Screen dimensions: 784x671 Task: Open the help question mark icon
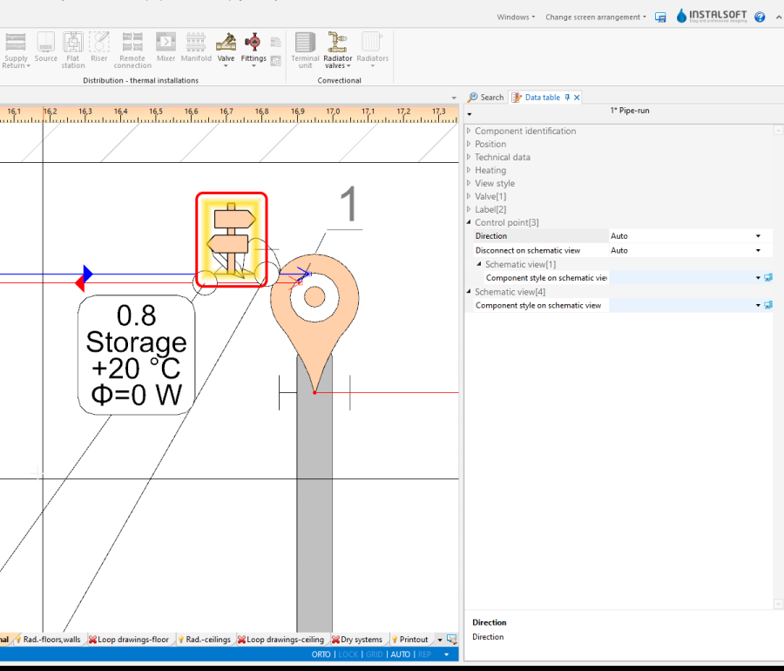click(760, 17)
